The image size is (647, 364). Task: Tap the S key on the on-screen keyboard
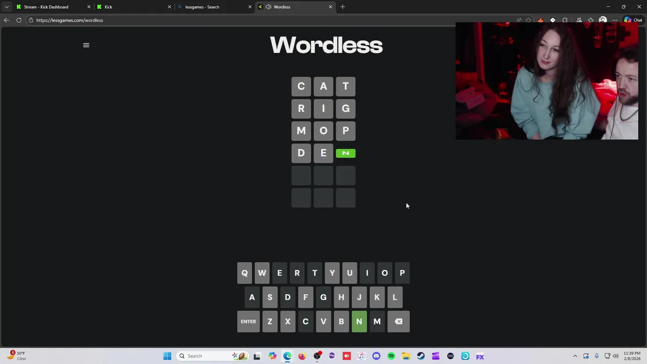point(270,297)
